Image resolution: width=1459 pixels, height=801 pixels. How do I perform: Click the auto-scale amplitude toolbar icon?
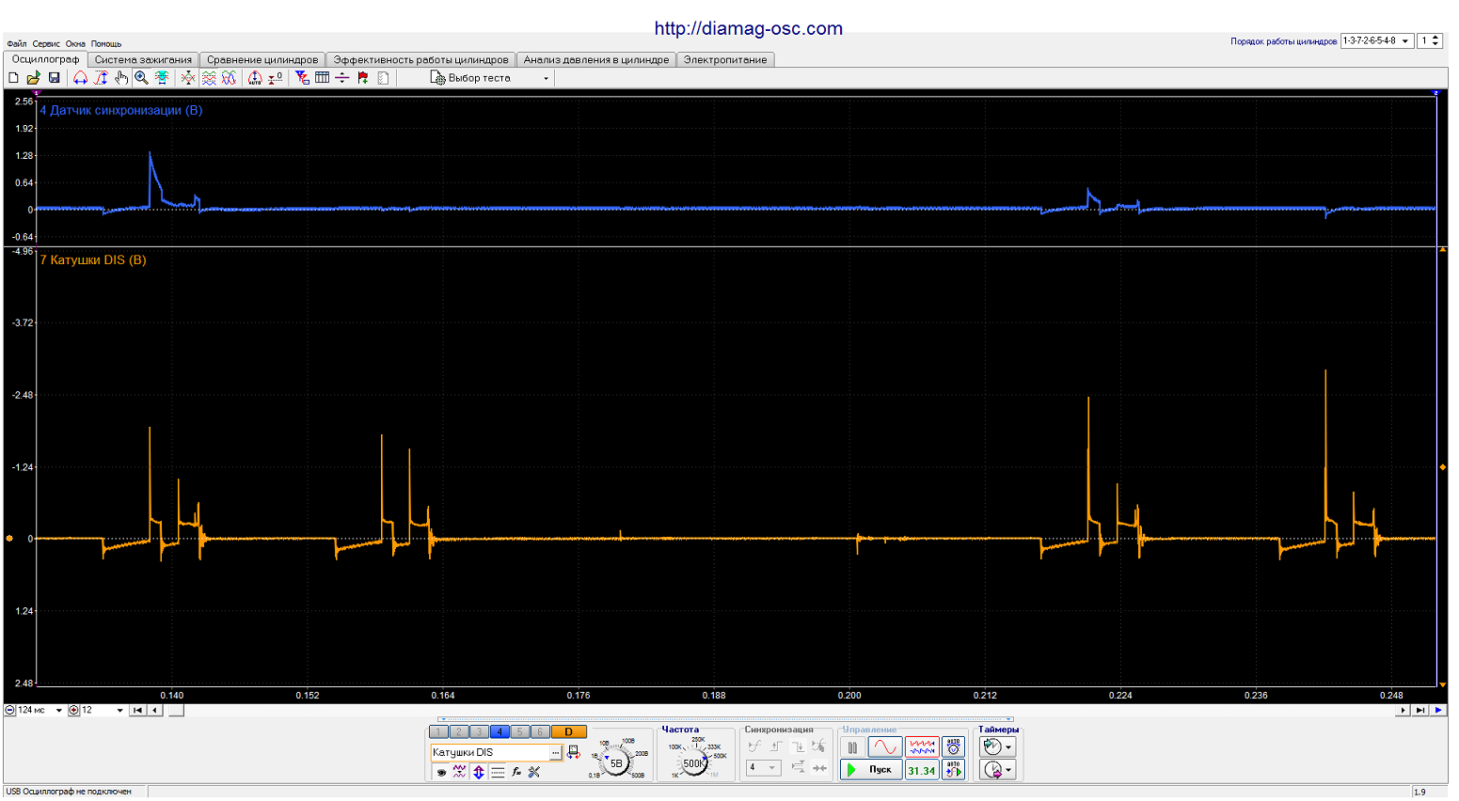coord(255,78)
